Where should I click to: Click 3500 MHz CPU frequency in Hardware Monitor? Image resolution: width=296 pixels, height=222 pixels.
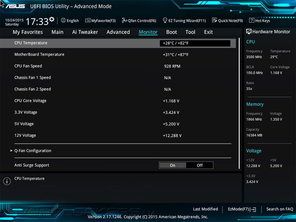point(254,57)
